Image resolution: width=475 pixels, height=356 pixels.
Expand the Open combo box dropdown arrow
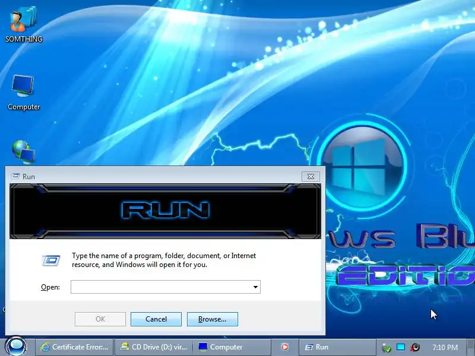255,287
